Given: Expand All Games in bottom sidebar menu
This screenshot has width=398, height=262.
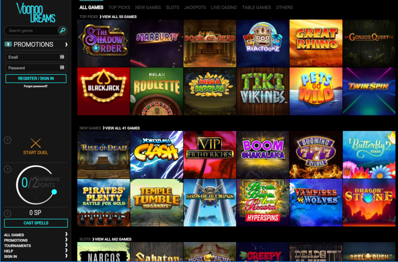Looking at the screenshot, I should pyautogui.click(x=66, y=234).
